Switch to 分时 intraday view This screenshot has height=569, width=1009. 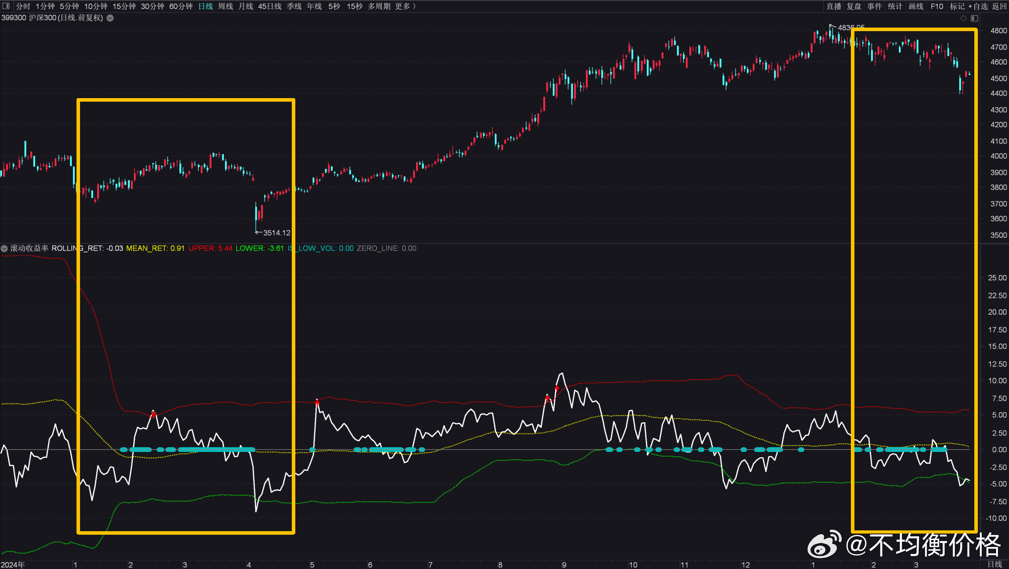pyautogui.click(x=23, y=6)
